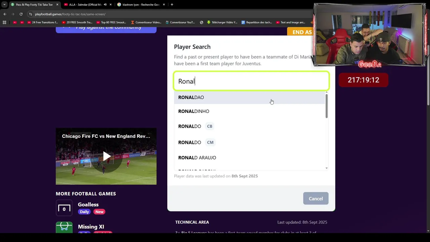Click the Goalless game icon
This screenshot has width=430, height=242.
(64, 208)
